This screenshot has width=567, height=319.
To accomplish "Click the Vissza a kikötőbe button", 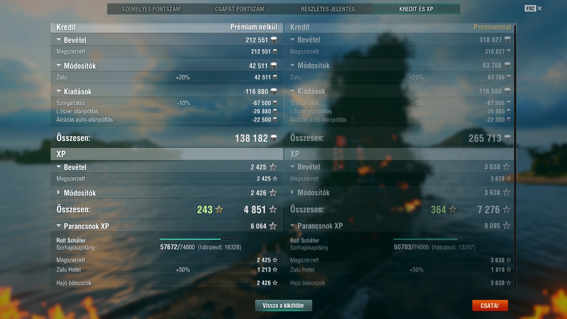I will click(x=283, y=306).
